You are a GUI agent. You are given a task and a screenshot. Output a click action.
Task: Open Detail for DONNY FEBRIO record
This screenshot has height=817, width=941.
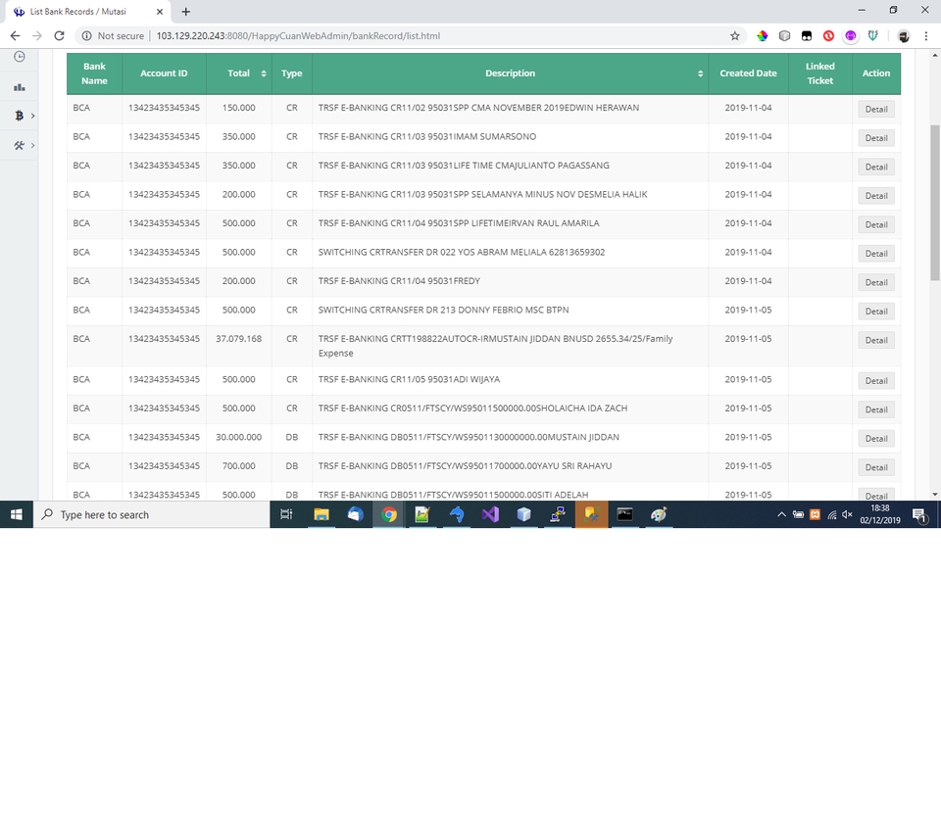click(x=876, y=312)
